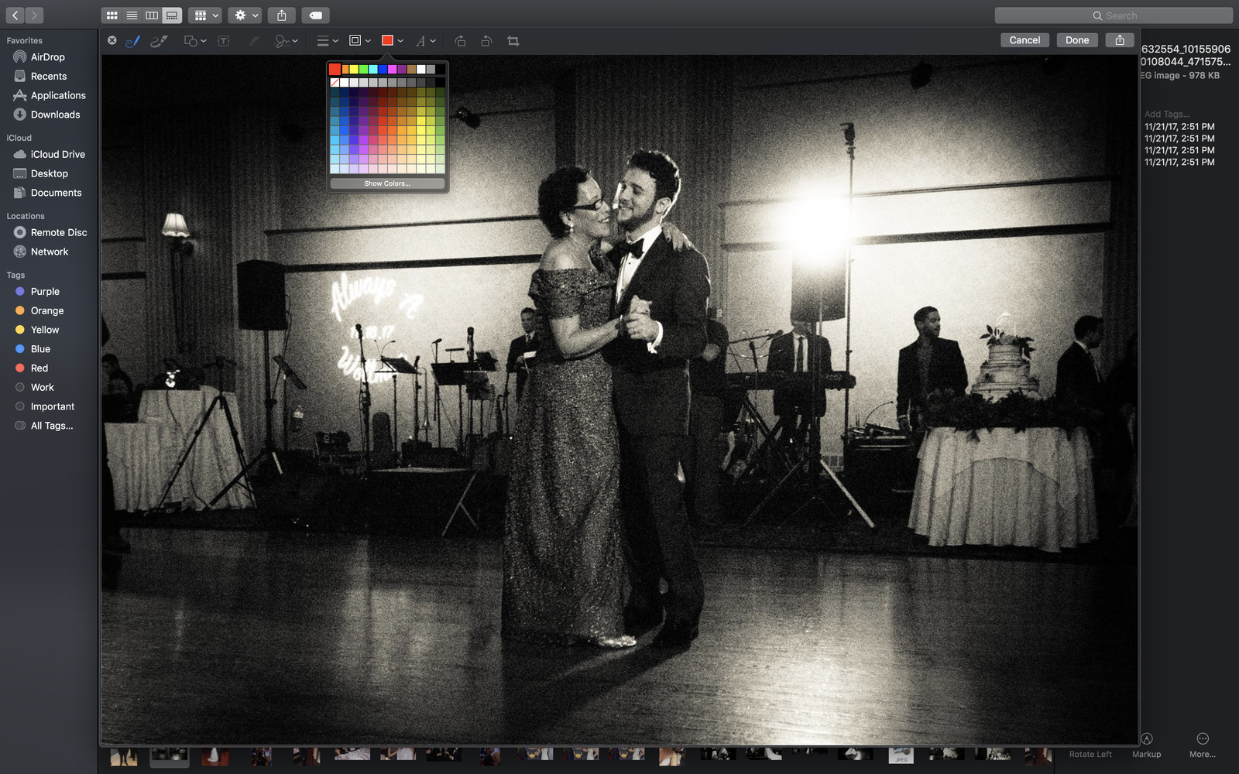Click the Crop tool icon
Image resolution: width=1239 pixels, height=774 pixels.
click(x=513, y=41)
